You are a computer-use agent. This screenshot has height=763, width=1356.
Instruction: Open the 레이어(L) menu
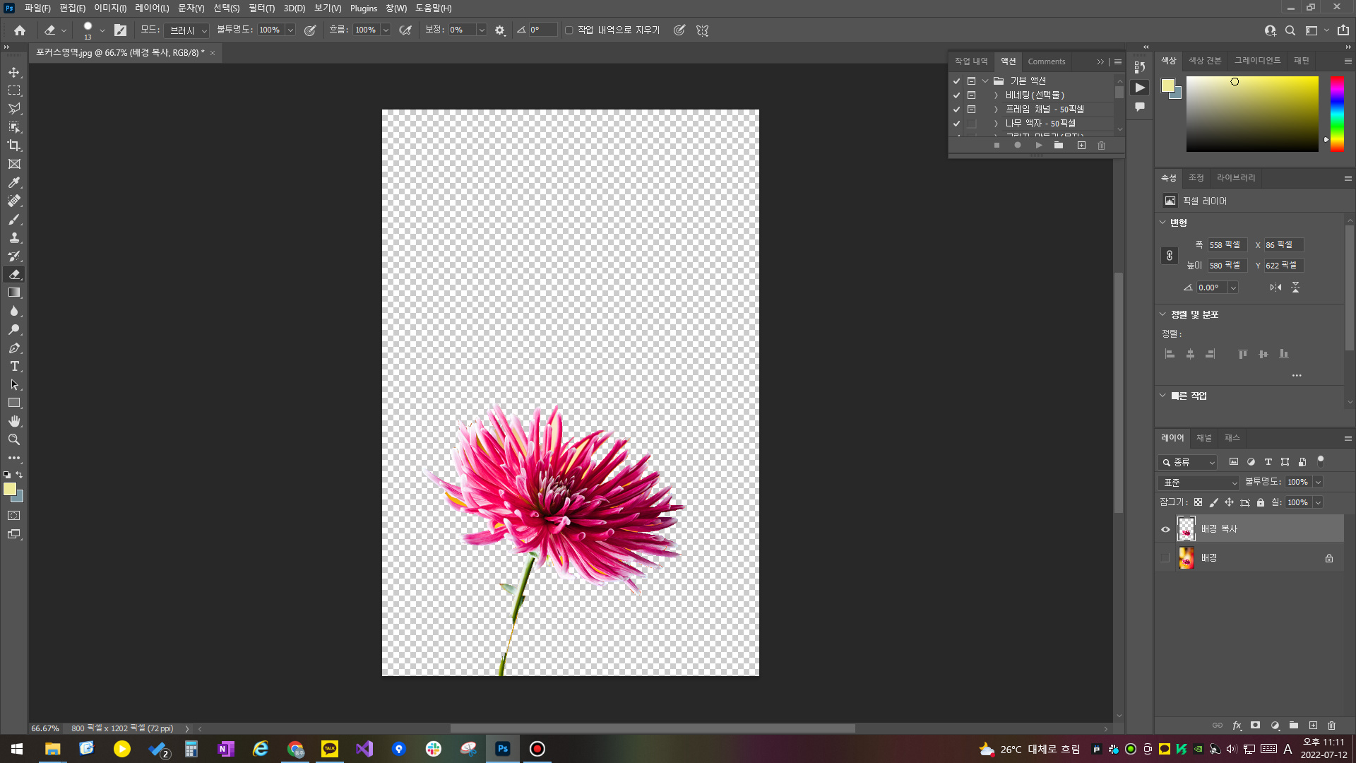[152, 8]
